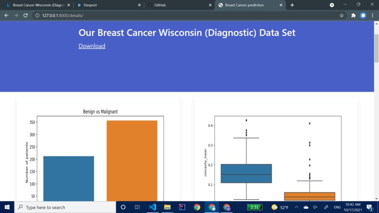Image resolution: width=379 pixels, height=213 pixels.
Task: Expand hidden system tray icons chevron
Action: pos(296,207)
